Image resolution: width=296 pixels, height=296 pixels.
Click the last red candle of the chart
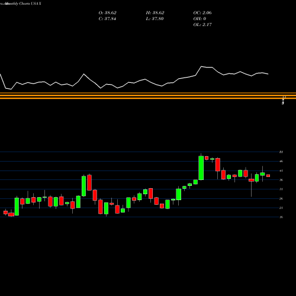tap(268, 176)
